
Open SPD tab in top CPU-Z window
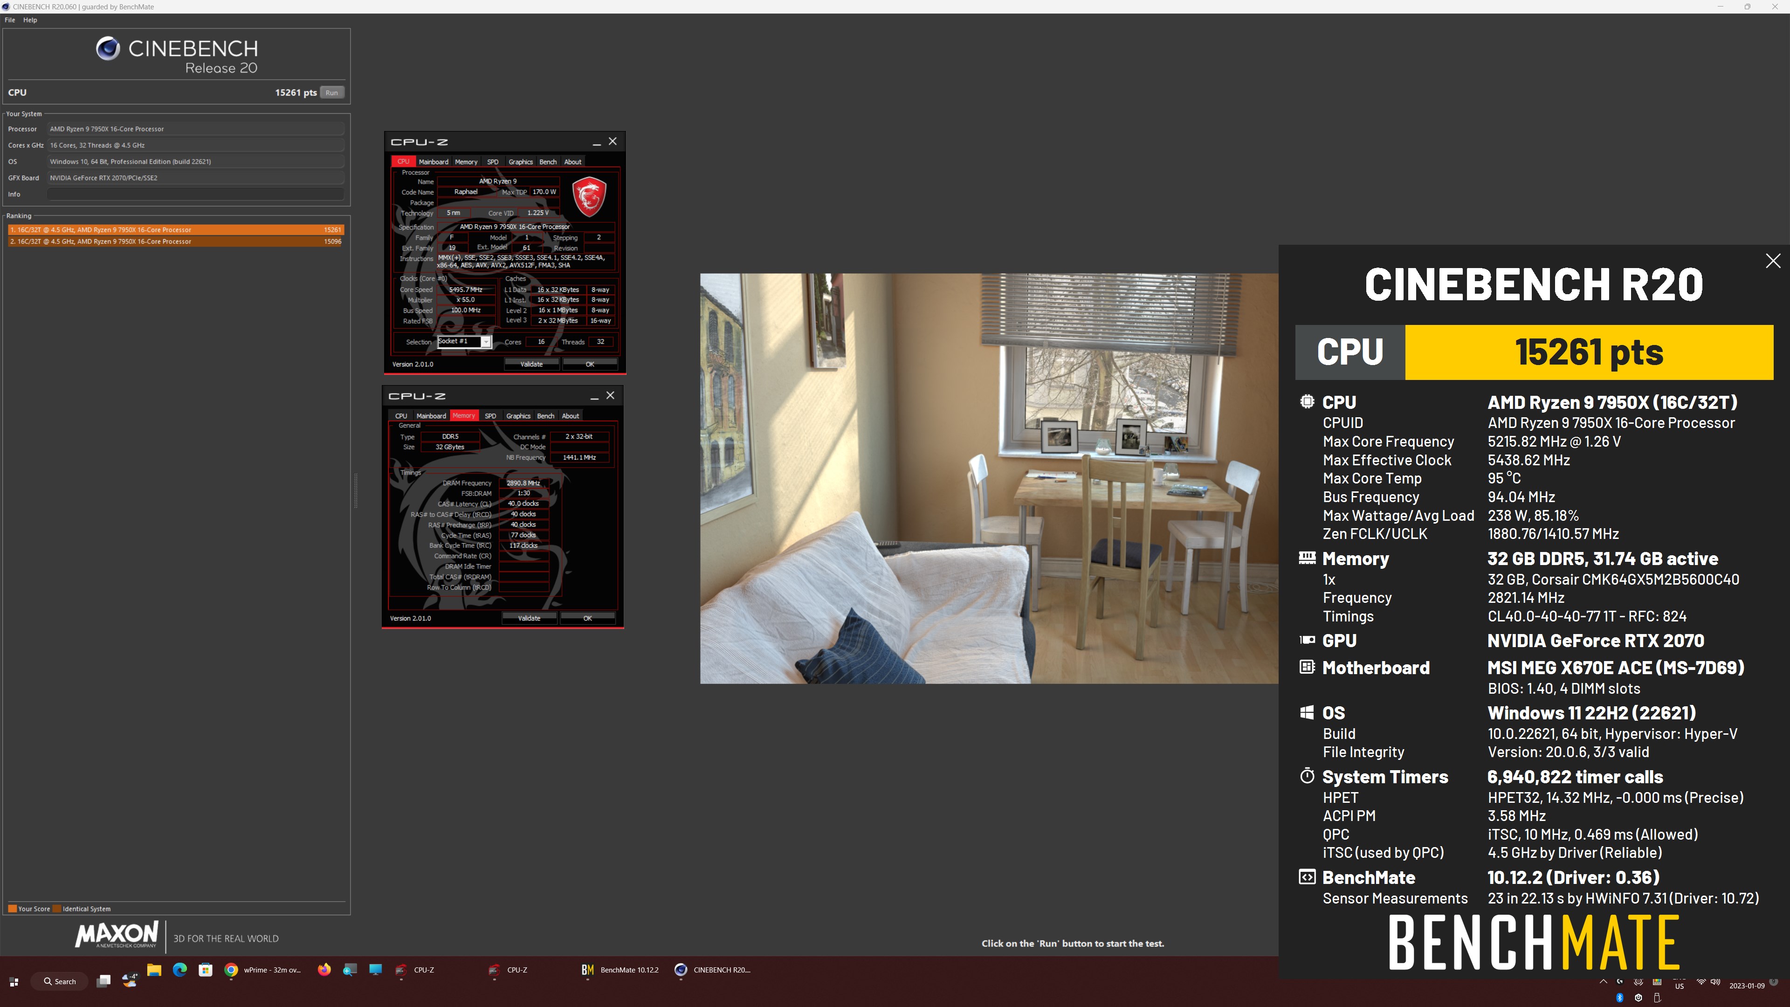tap(493, 162)
